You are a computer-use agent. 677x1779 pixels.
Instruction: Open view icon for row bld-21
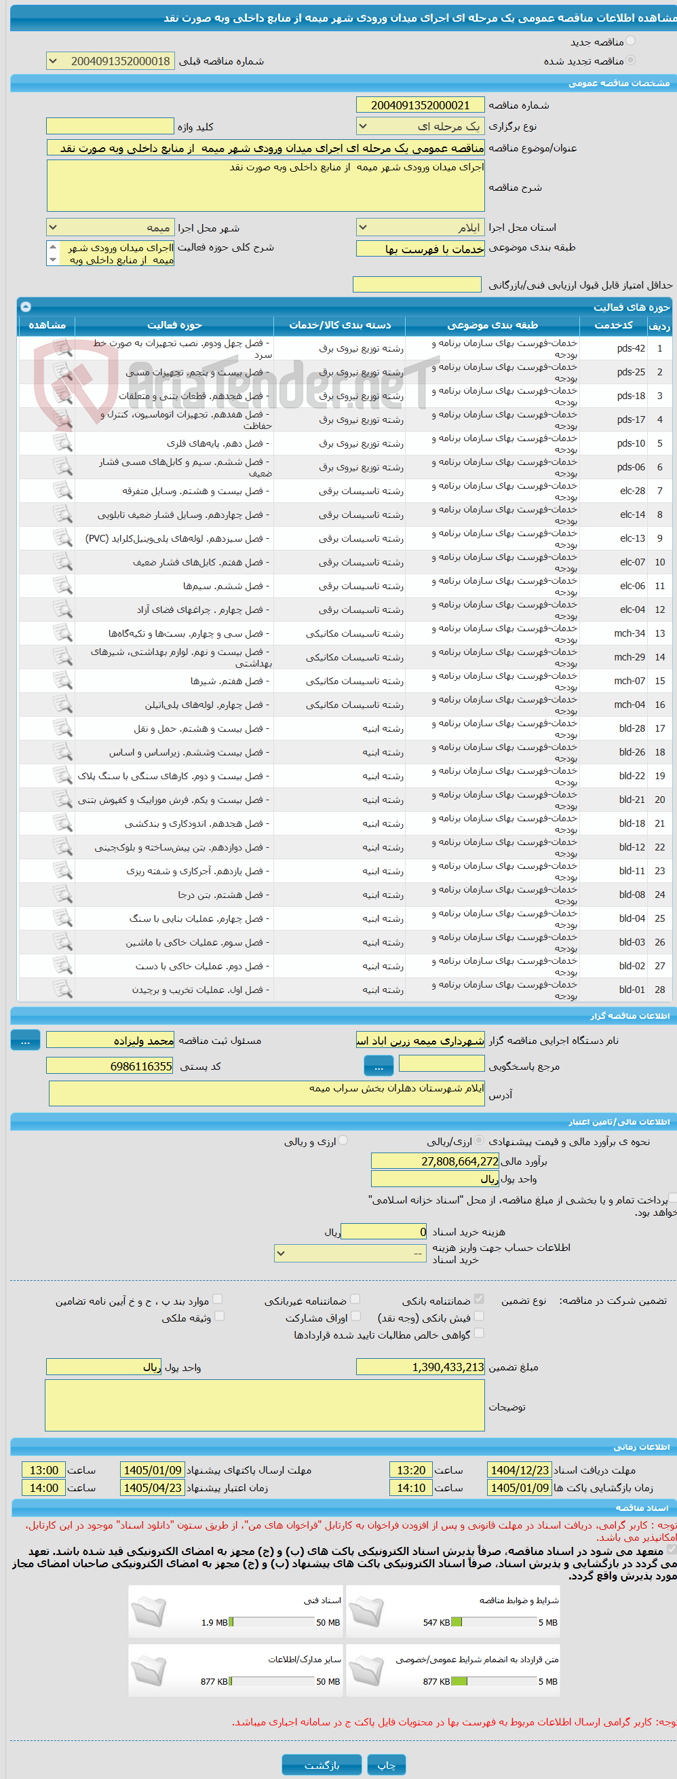(62, 800)
